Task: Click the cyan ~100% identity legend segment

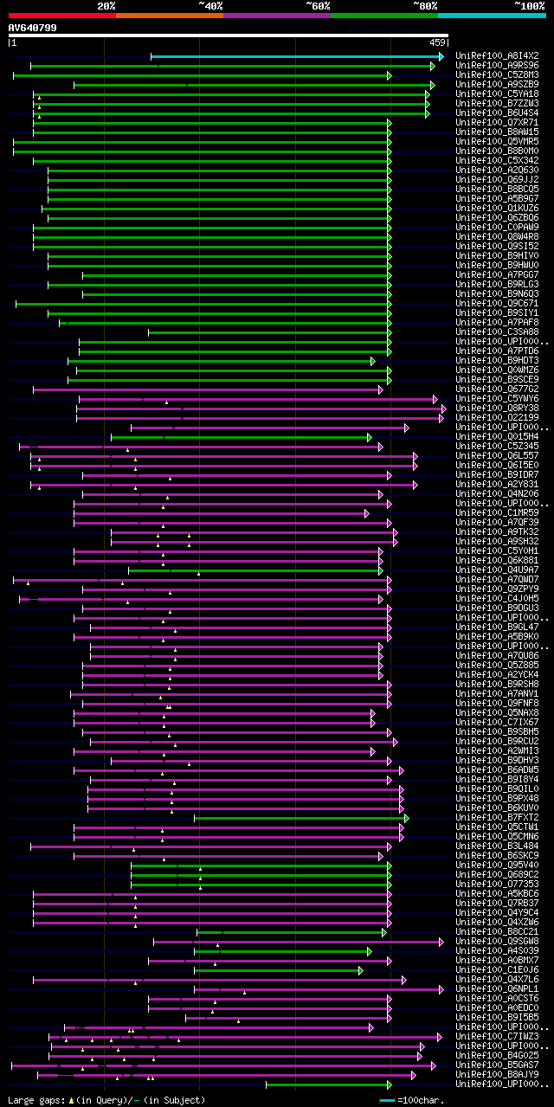Action: click(492, 16)
